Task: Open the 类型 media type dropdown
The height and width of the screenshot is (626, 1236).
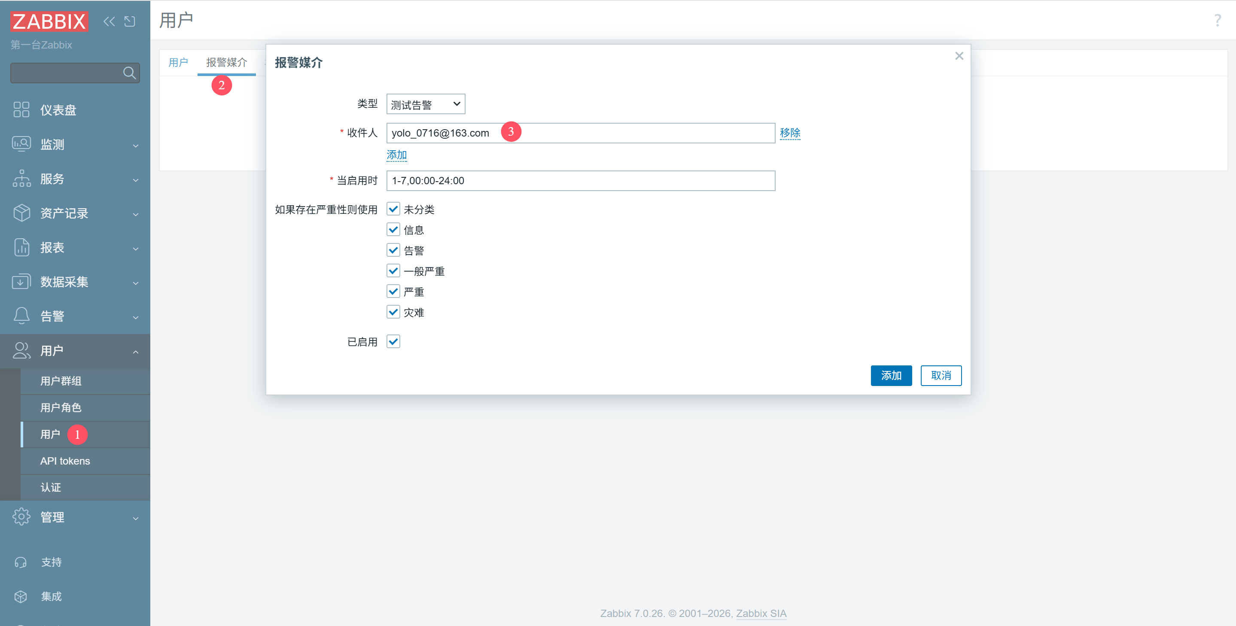Action: click(x=426, y=104)
